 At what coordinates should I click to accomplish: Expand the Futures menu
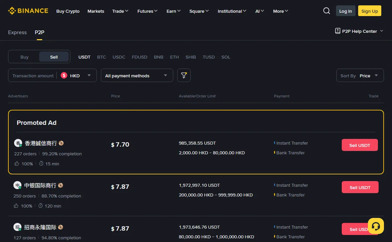(147, 11)
